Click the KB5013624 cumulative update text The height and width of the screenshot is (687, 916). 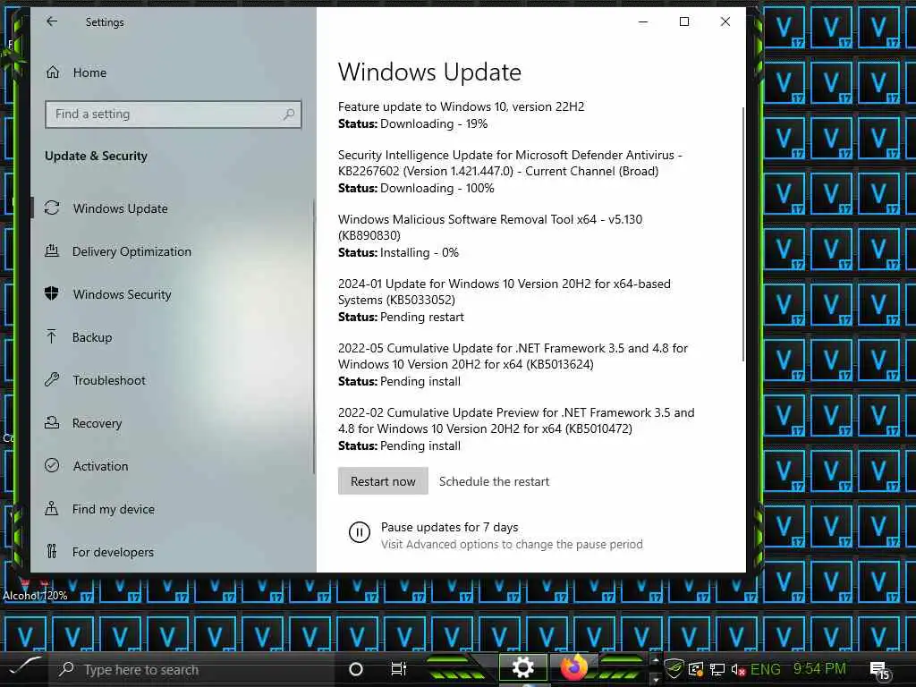click(513, 356)
